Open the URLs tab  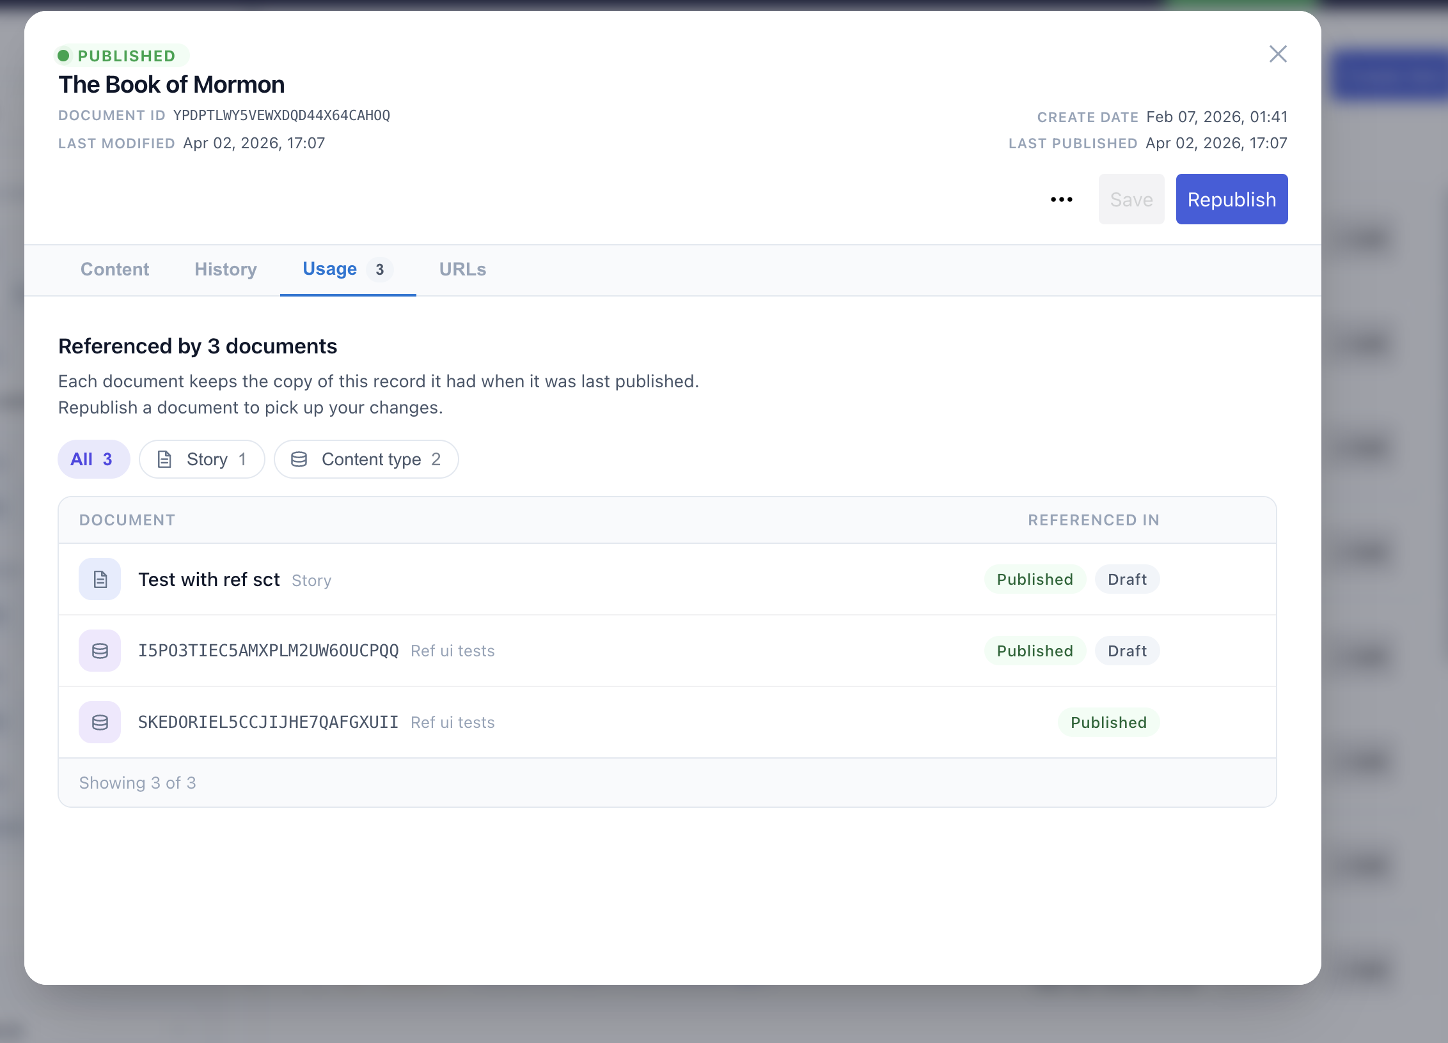pyautogui.click(x=462, y=269)
